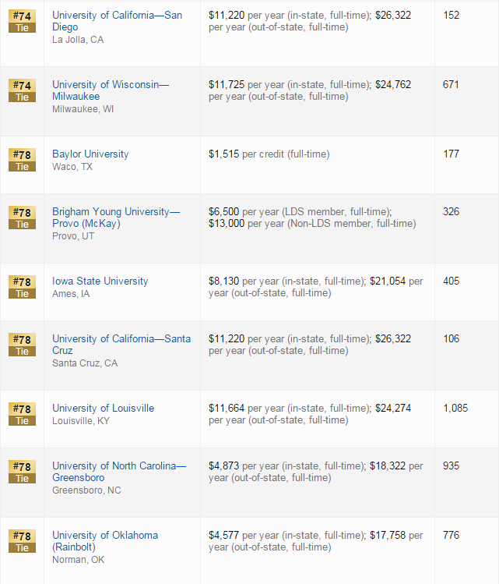Click #78 Tie badge beside UC Santa Cruz
The image size is (499, 584).
pos(22,345)
